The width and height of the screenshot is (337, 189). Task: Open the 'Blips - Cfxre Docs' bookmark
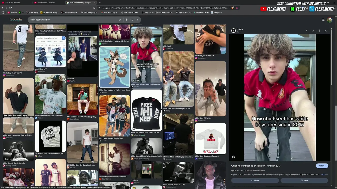click(x=184, y=12)
